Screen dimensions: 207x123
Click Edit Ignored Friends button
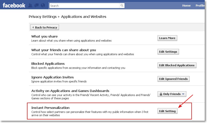[x=173, y=79]
